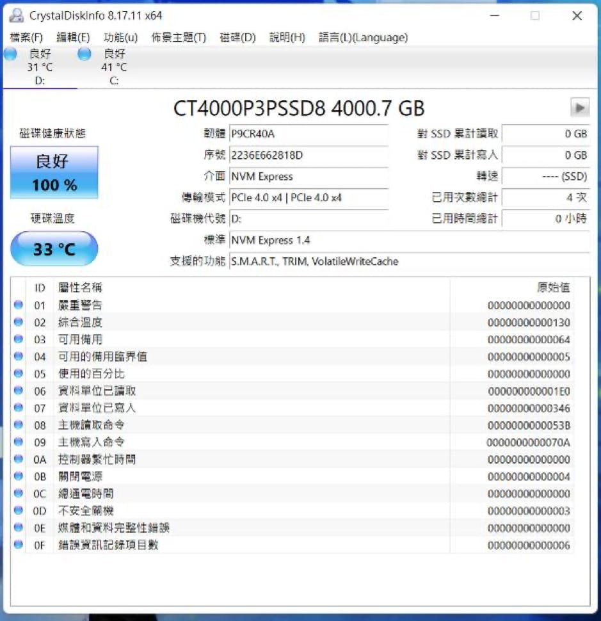The image size is (601, 621).
Task: Select the 控制器繁忙時間 attribute name
Action: (97, 460)
